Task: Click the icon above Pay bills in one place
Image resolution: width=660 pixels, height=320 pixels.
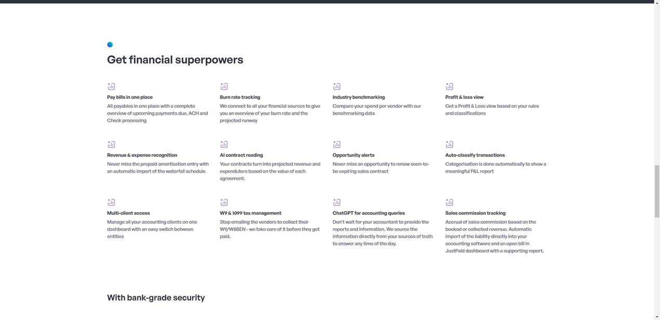Action: (111, 86)
